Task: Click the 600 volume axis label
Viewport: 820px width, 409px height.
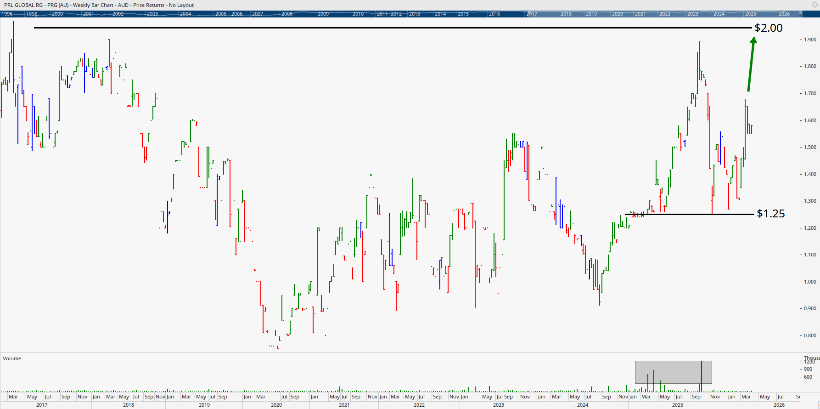Action: pos(808,377)
